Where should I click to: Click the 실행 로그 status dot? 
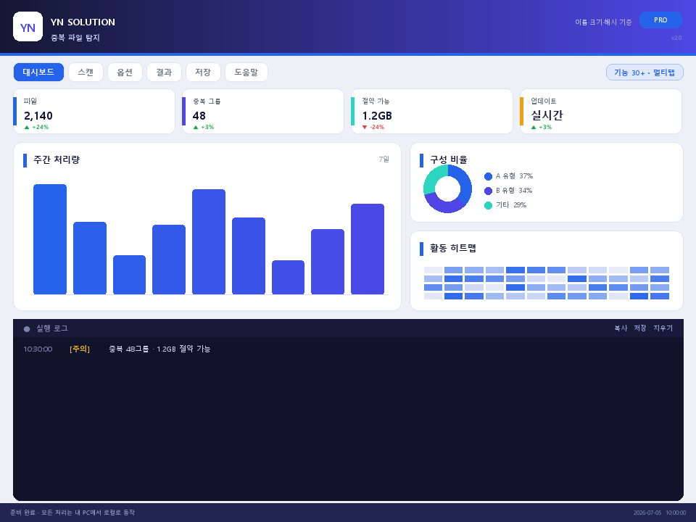[27, 329]
